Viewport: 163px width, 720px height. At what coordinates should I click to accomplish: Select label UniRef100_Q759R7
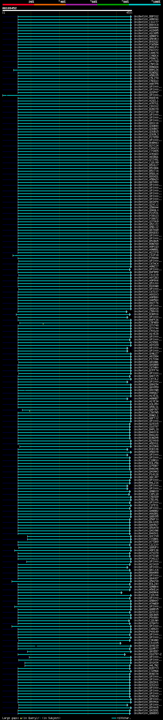pos(146,466)
